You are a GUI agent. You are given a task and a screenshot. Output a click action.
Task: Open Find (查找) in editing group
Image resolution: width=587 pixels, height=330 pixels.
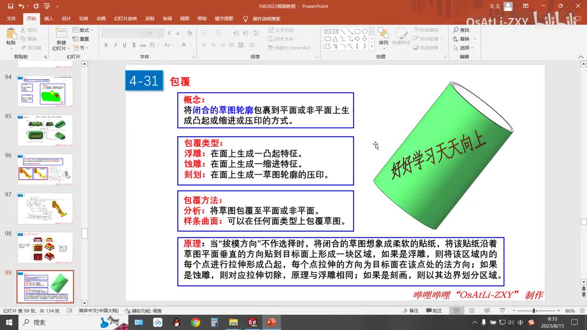pos(461,30)
